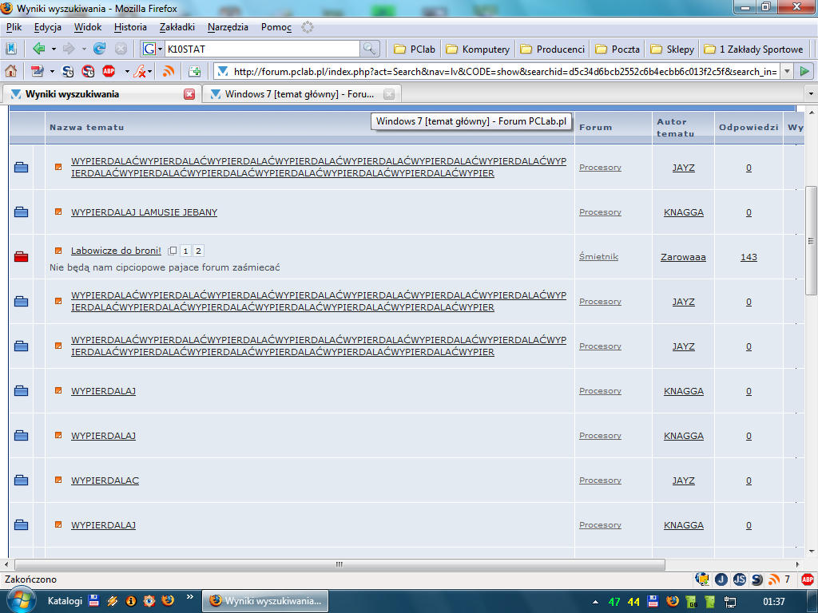Image resolution: width=818 pixels, height=613 pixels.
Task: Open new tab with the green plus icon
Action: click(194, 71)
